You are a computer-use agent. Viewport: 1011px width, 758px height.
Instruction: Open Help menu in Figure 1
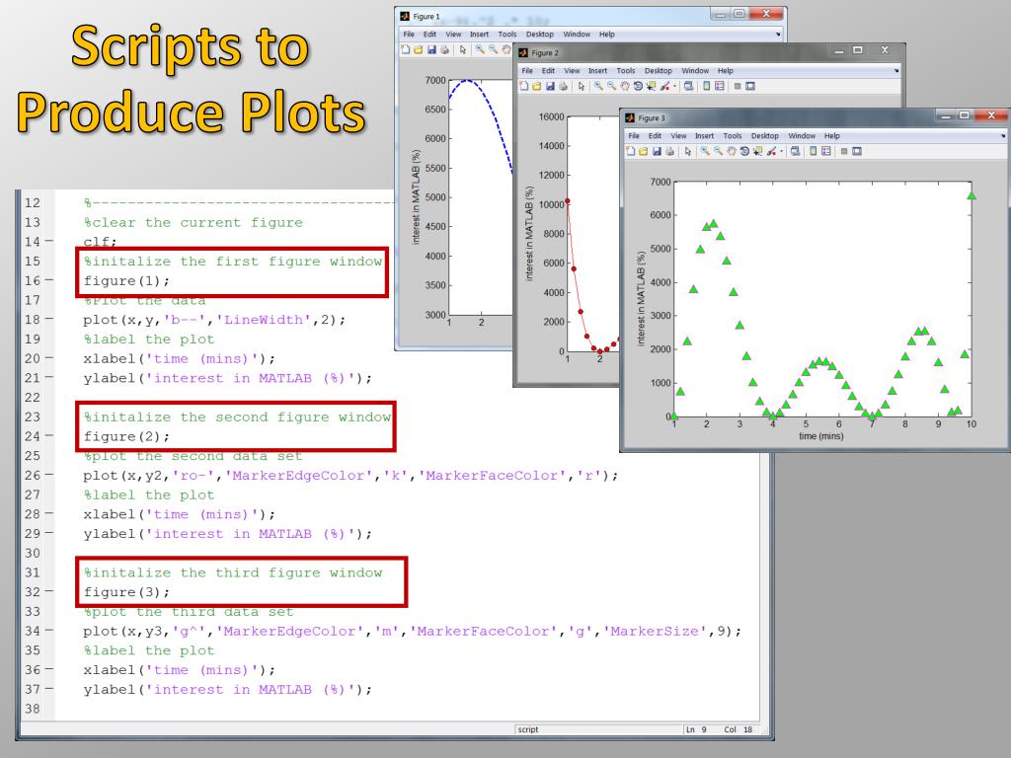pos(607,35)
